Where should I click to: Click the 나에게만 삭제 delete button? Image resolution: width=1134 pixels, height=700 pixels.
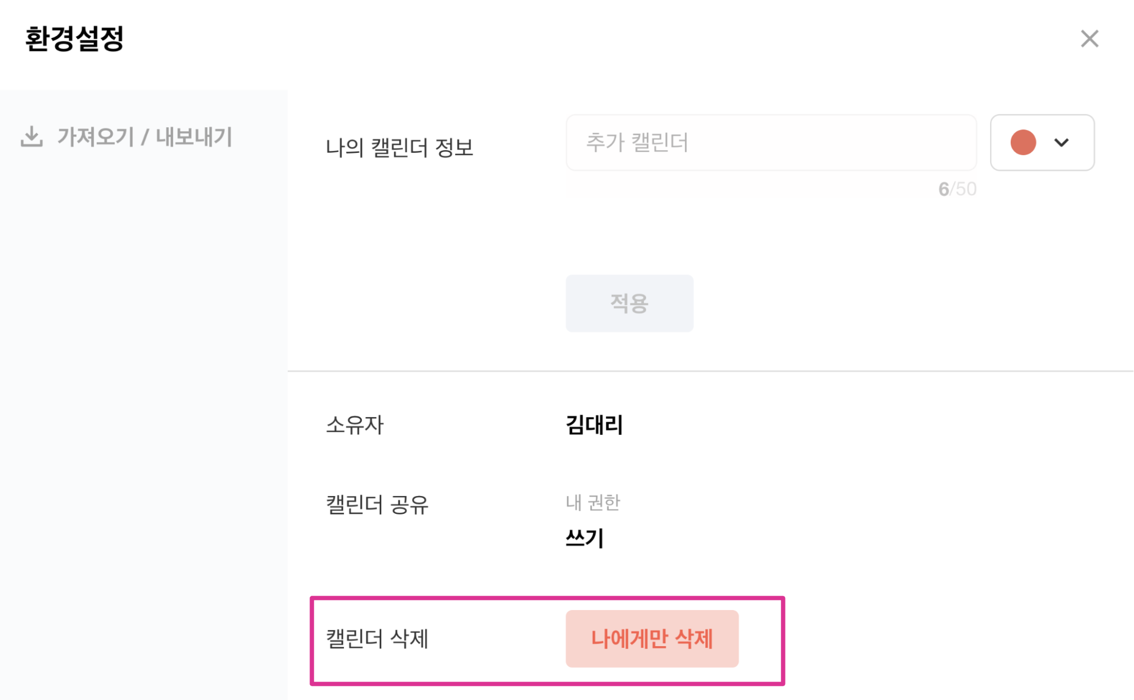tap(652, 639)
